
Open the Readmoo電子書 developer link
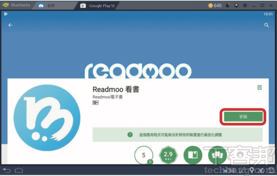tap(108, 97)
